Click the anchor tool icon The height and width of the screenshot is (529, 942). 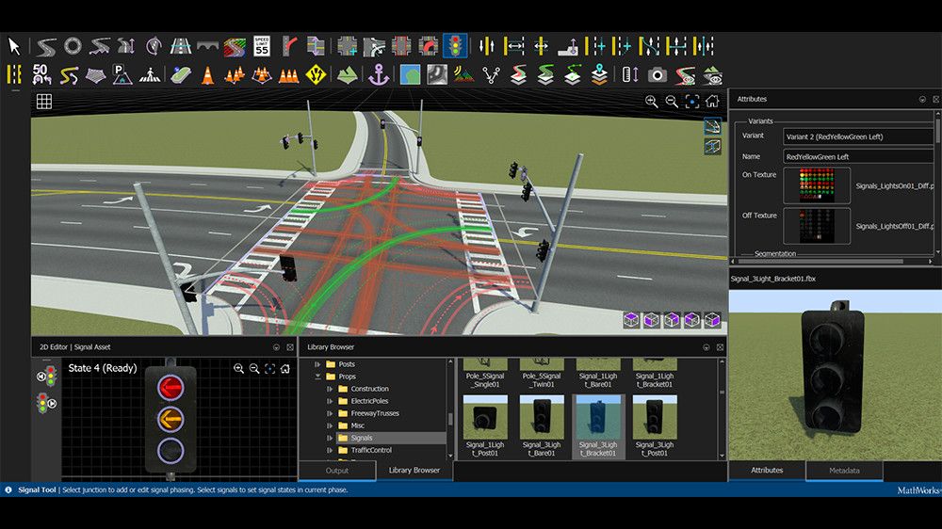point(379,74)
